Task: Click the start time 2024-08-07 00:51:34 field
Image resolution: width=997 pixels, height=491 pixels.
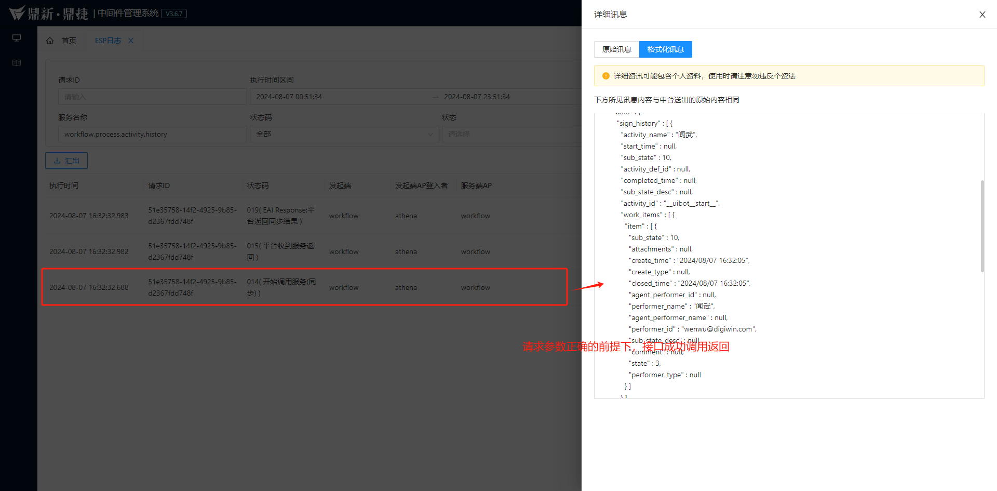Action: 289,97
